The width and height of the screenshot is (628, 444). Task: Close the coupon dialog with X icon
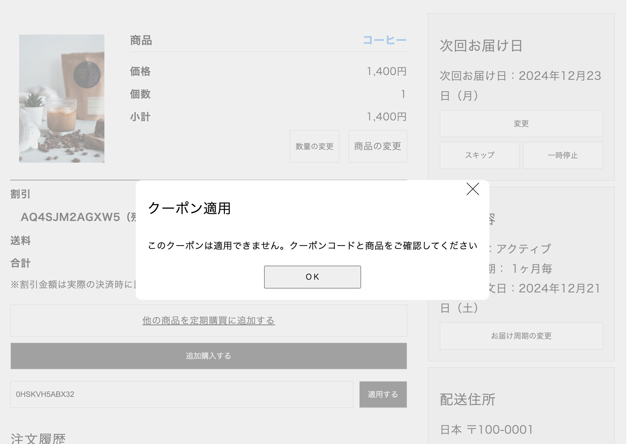pos(472,189)
